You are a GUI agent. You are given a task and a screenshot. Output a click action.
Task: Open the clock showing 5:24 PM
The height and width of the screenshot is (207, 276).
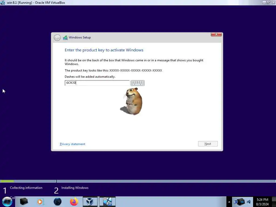262,202
